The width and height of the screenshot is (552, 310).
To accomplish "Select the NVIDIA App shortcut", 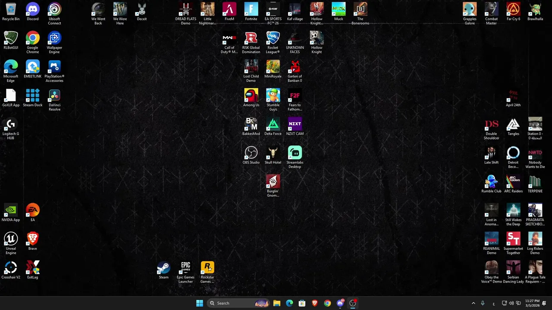I will click(11, 213).
